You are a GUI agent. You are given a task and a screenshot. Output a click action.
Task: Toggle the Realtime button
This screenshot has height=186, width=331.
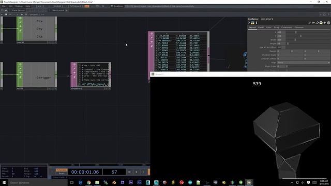pos(116,6)
